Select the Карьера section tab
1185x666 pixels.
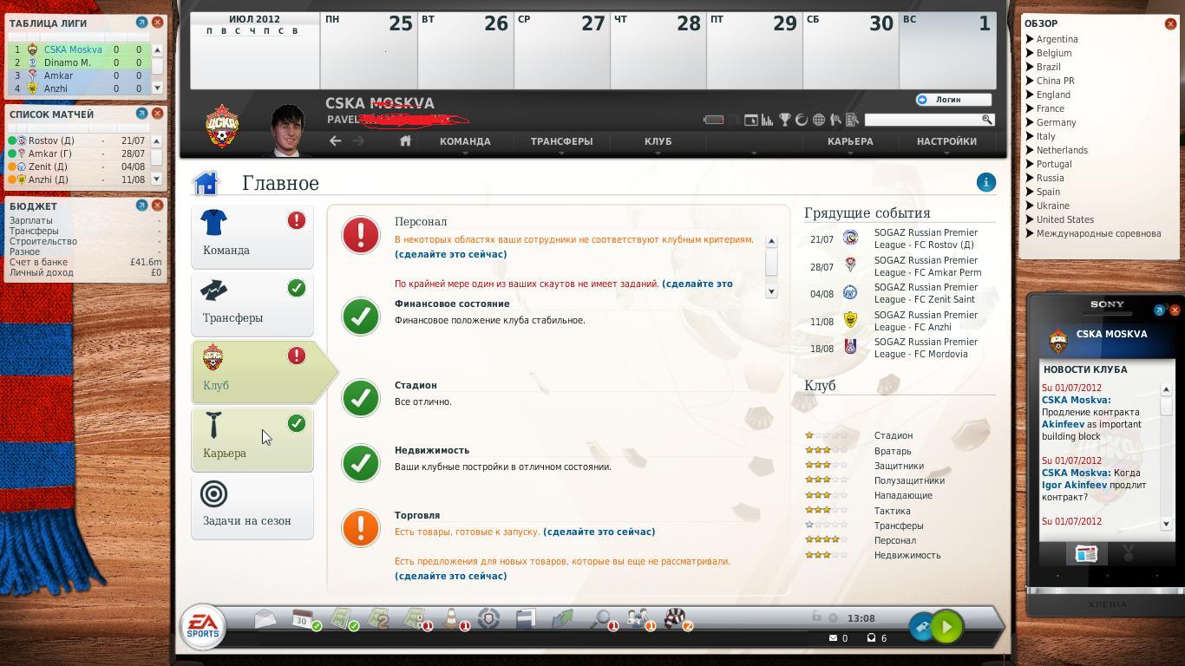[252, 440]
